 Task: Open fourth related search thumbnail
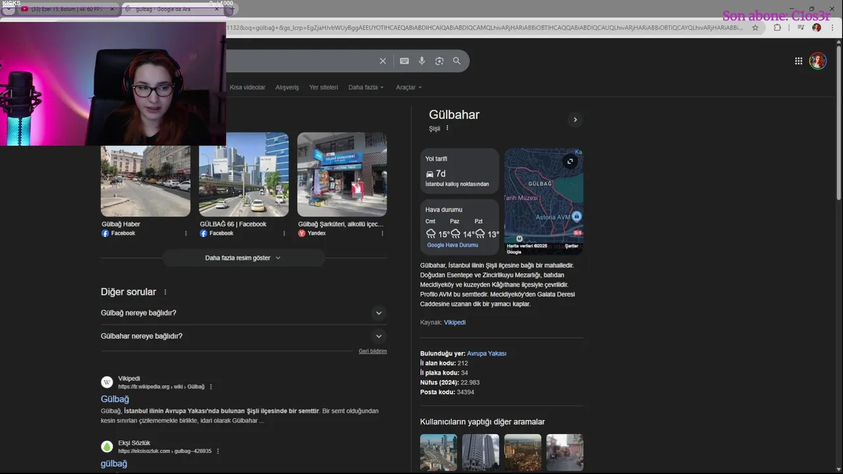pos(565,452)
